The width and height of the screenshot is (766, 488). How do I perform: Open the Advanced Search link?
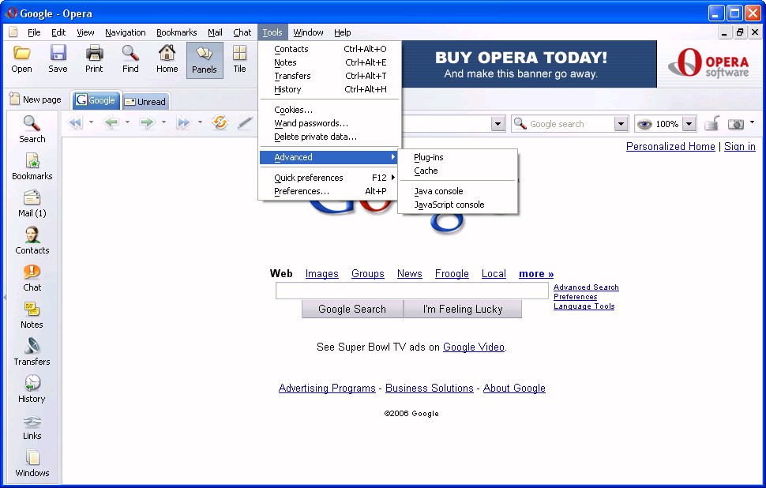[x=586, y=287]
